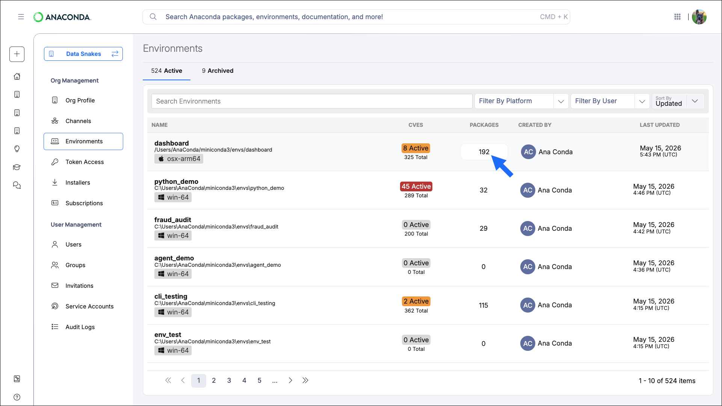
Task: Click the CVES column header
Action: (416, 125)
